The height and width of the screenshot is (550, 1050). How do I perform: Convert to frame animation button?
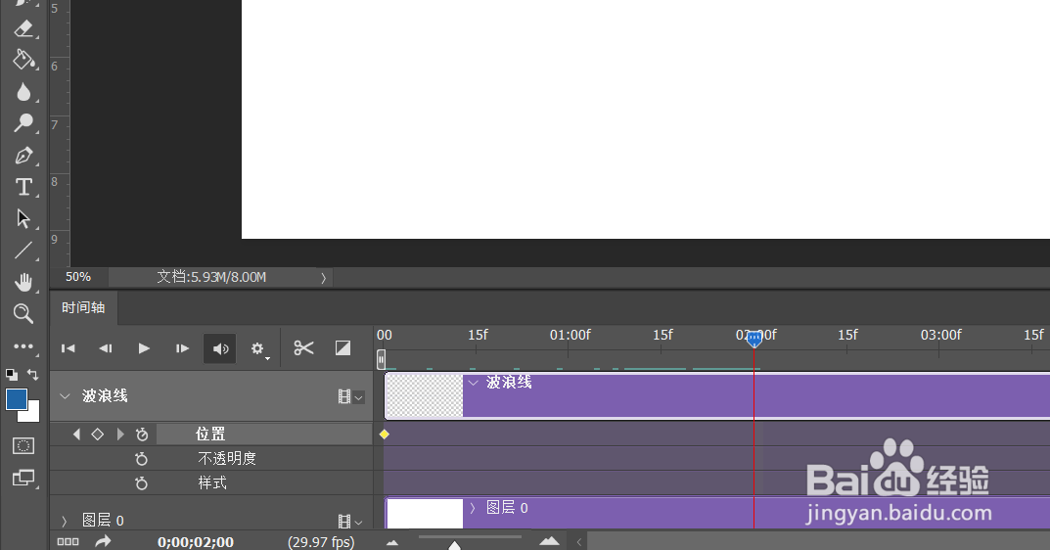[x=68, y=541]
